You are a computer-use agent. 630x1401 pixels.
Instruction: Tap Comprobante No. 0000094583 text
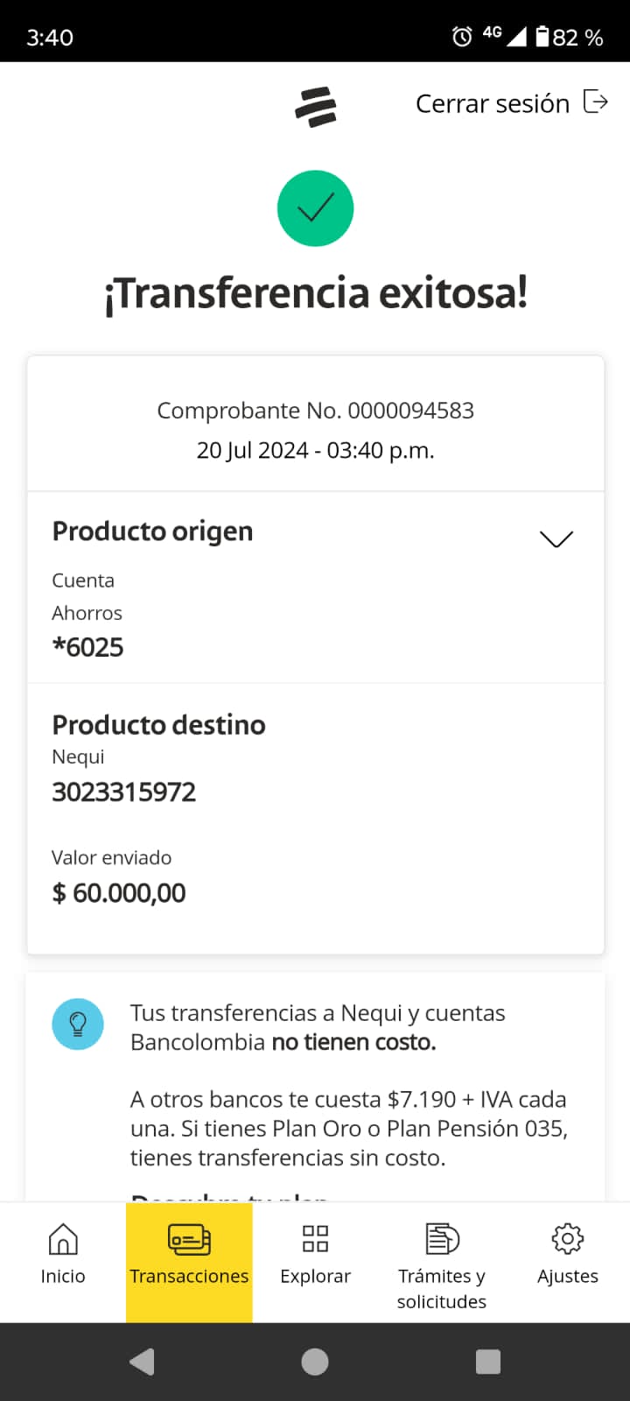315,411
